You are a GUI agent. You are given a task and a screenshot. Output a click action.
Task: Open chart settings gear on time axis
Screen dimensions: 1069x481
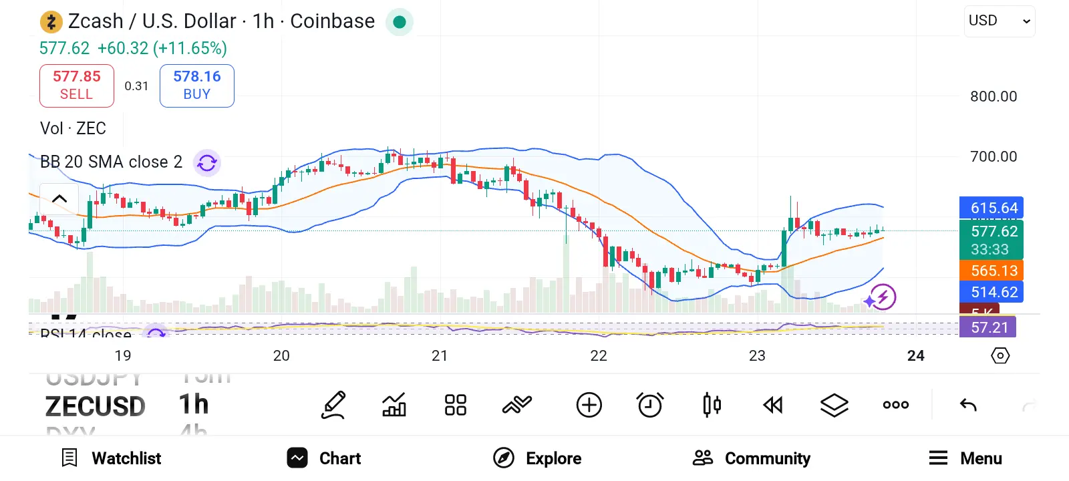1000,355
